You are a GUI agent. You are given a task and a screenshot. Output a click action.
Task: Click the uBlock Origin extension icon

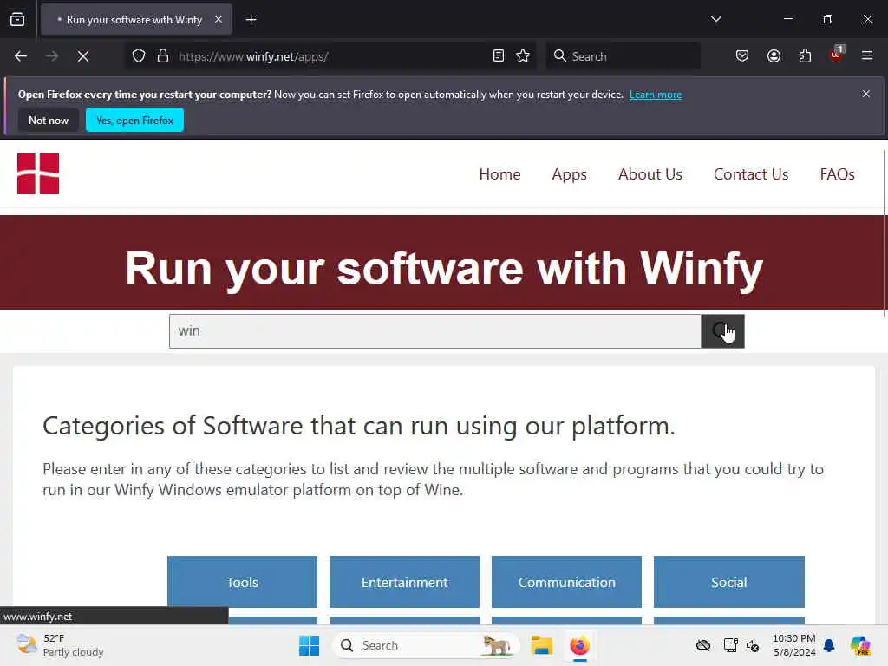point(837,55)
